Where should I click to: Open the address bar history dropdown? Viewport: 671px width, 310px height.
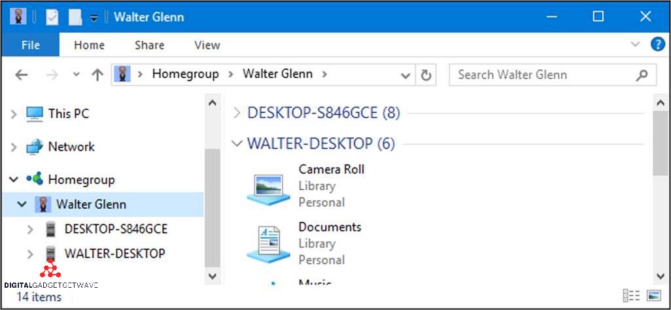coord(405,75)
